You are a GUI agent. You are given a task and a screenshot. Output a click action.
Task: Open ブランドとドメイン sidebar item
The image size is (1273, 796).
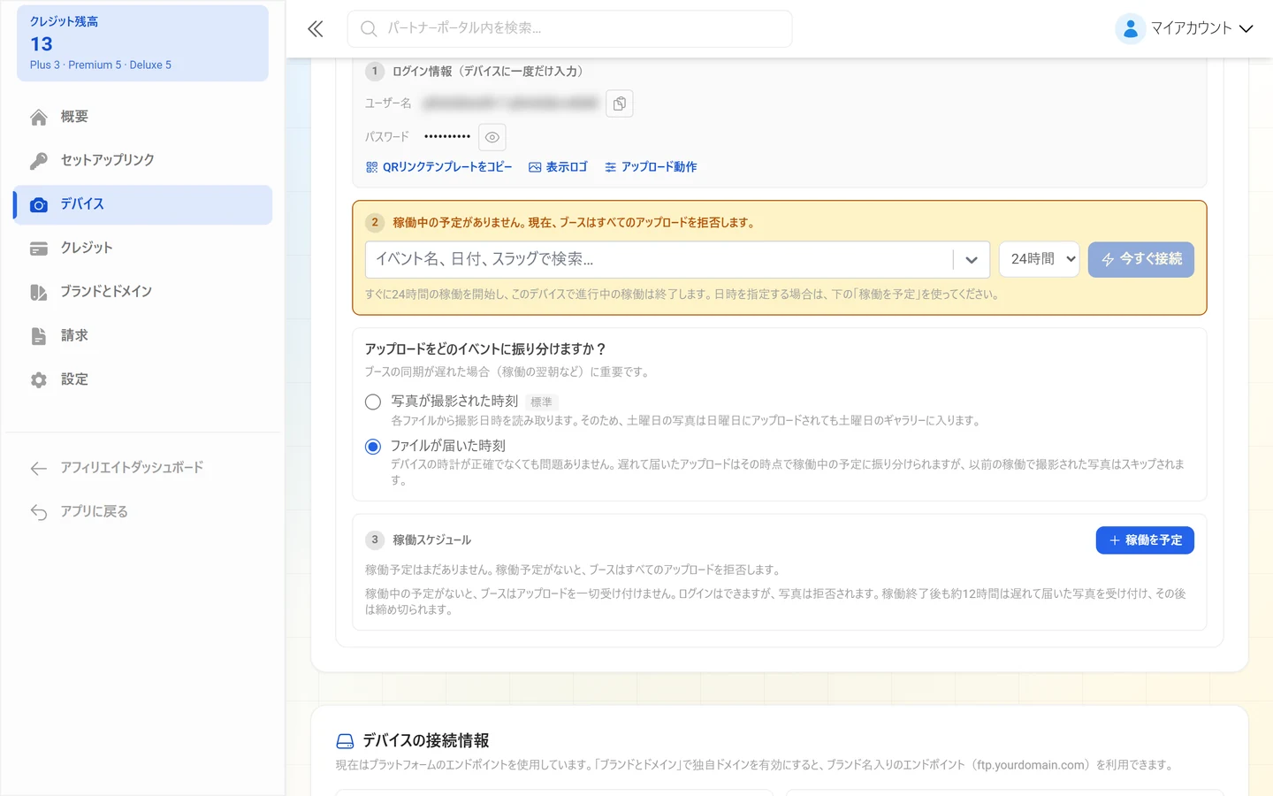(142, 292)
